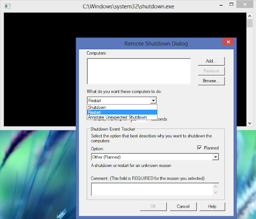This screenshot has width=256, height=219.
Task: Choose Restart from the action list
Action: [x=122, y=112]
